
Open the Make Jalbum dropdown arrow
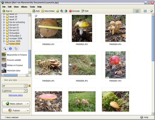pos(28,104)
